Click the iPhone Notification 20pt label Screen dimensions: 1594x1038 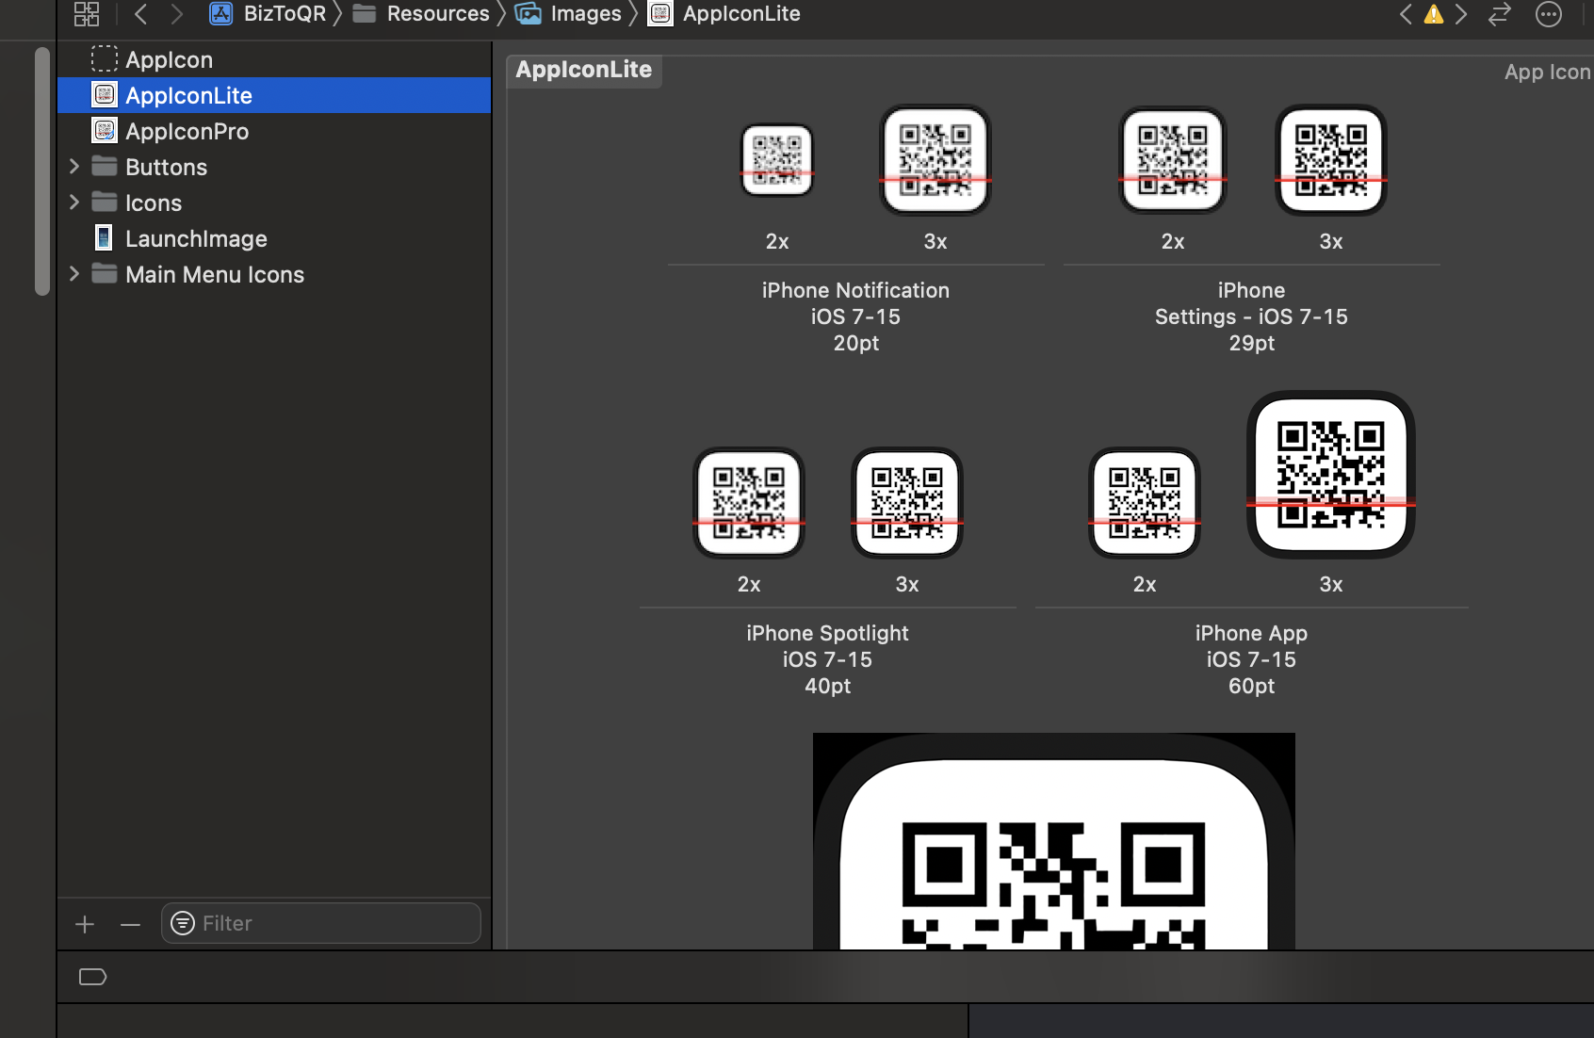[855, 316]
